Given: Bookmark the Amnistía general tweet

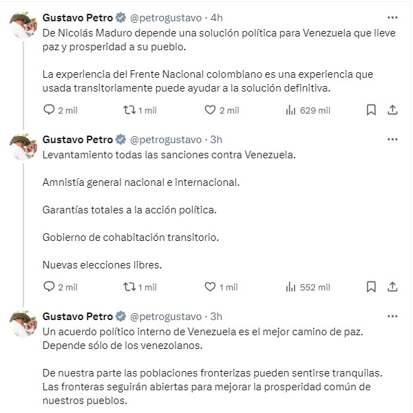Looking at the screenshot, I should (x=371, y=287).
